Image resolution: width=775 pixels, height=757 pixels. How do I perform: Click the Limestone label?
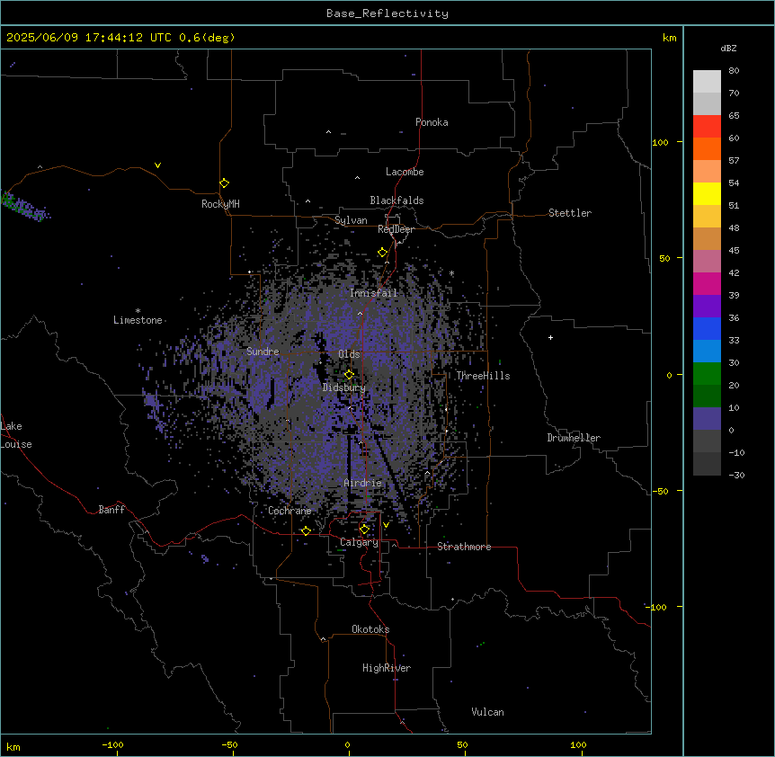[138, 320]
